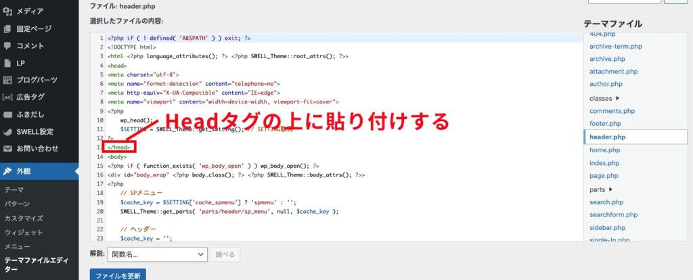Select カスタマイズ in the appearance submenu
This screenshot has height=280, width=693.
(24, 218)
